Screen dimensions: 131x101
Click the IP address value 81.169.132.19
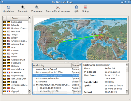point(112,72)
